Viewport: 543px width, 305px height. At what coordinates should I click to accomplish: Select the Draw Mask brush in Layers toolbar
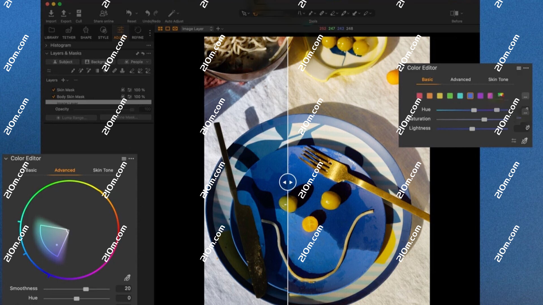coord(72,71)
